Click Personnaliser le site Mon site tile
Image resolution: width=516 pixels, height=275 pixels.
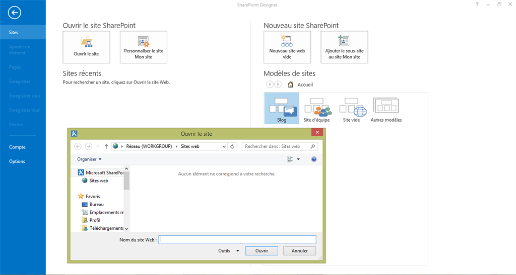144,47
